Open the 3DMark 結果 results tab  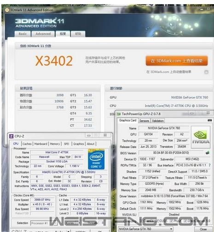[63, 34]
